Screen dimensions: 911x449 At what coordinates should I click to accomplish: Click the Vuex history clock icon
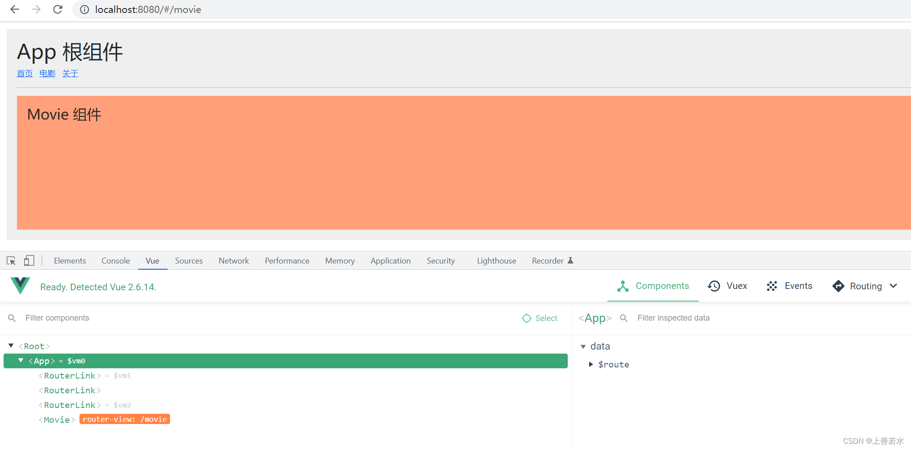(x=714, y=286)
